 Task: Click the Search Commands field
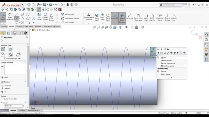[172, 5]
